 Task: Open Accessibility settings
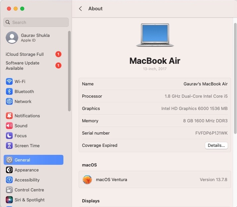(34, 180)
